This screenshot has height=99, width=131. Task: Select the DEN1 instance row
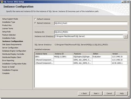coord(81,57)
